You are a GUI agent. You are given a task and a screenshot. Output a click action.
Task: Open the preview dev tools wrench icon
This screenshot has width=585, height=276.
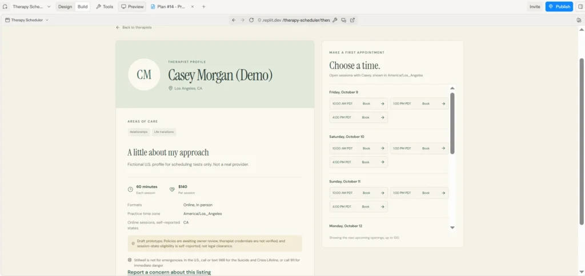click(335, 20)
